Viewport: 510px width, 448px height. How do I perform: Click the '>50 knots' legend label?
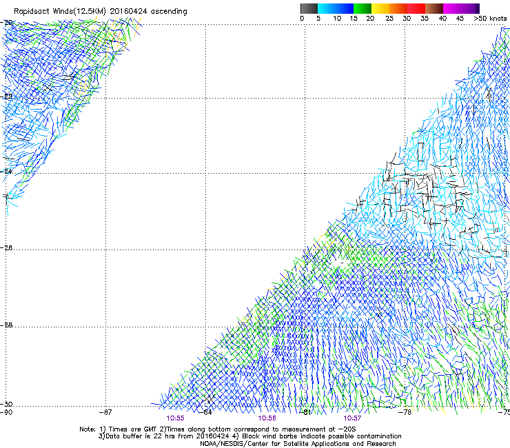pyautogui.click(x=490, y=19)
